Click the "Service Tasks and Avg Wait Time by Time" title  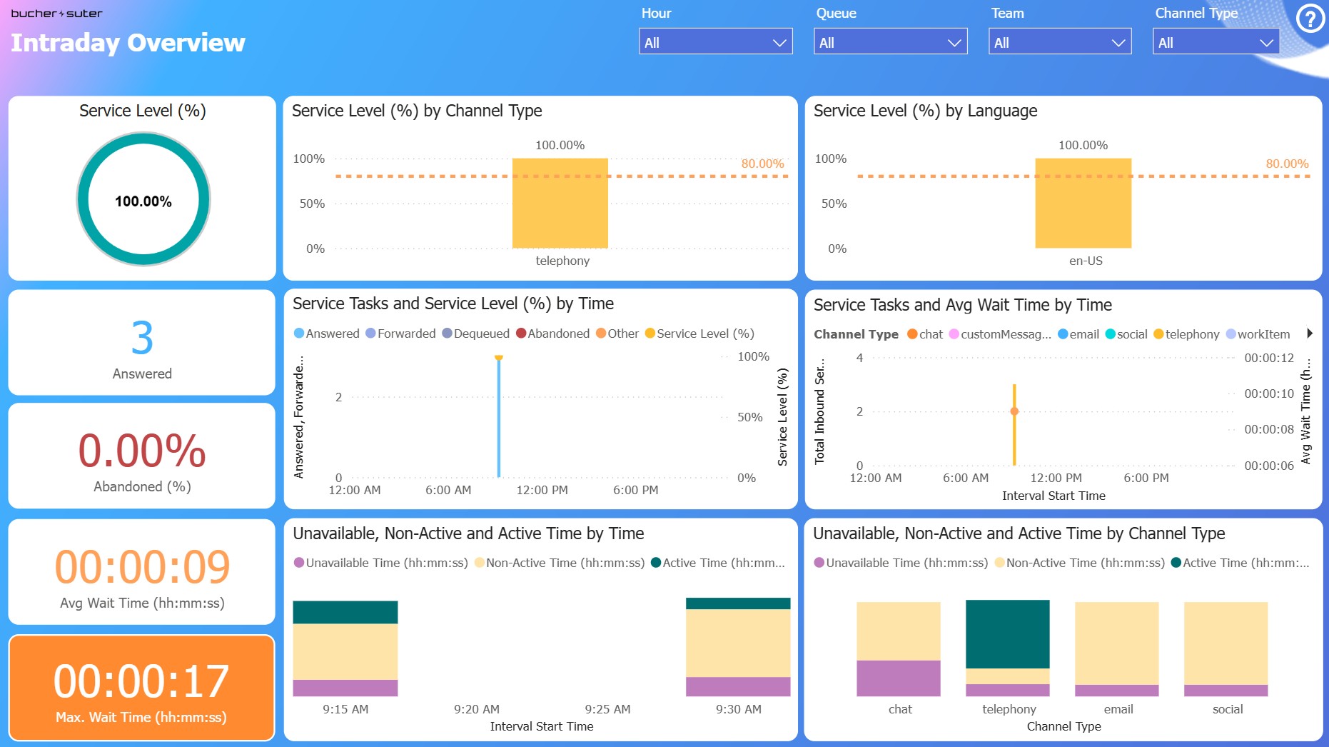click(963, 305)
